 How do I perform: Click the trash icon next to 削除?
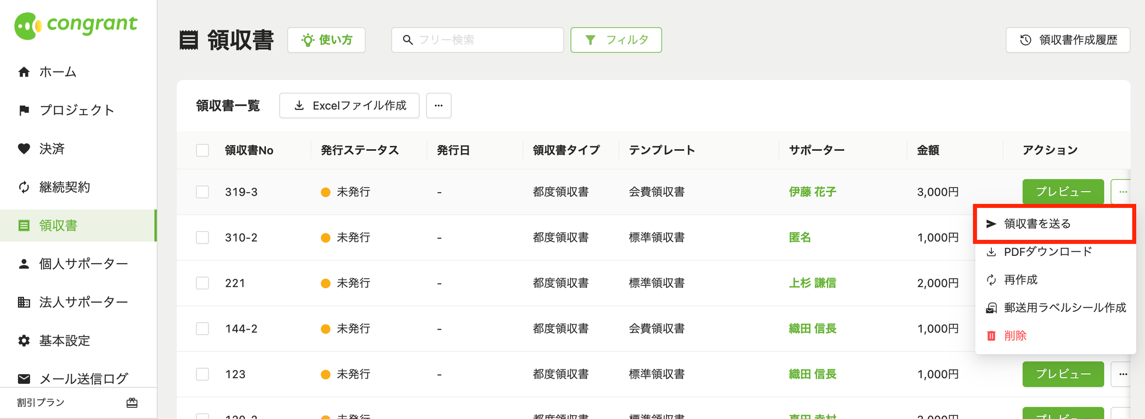click(x=991, y=336)
